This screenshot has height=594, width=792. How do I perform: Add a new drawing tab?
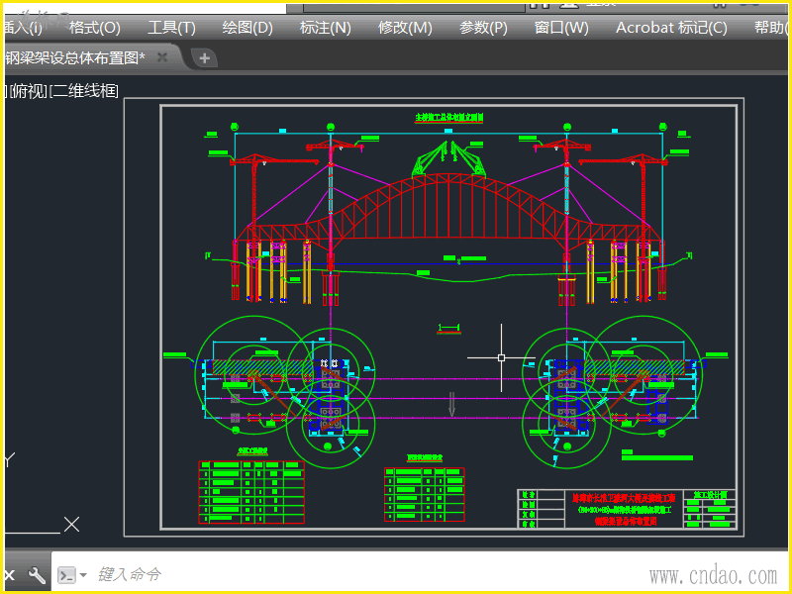(x=204, y=58)
